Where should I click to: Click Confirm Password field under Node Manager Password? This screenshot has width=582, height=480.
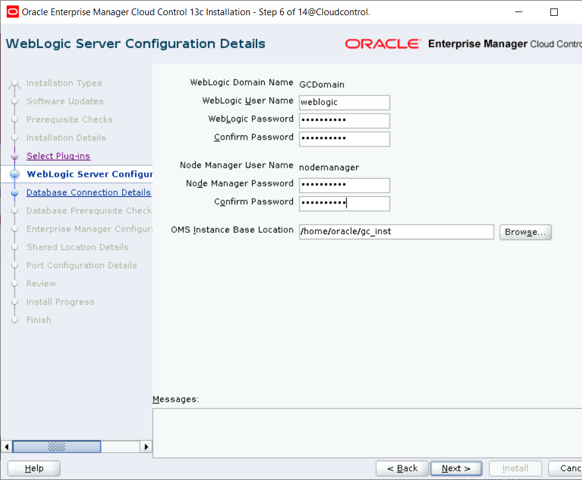[344, 204]
